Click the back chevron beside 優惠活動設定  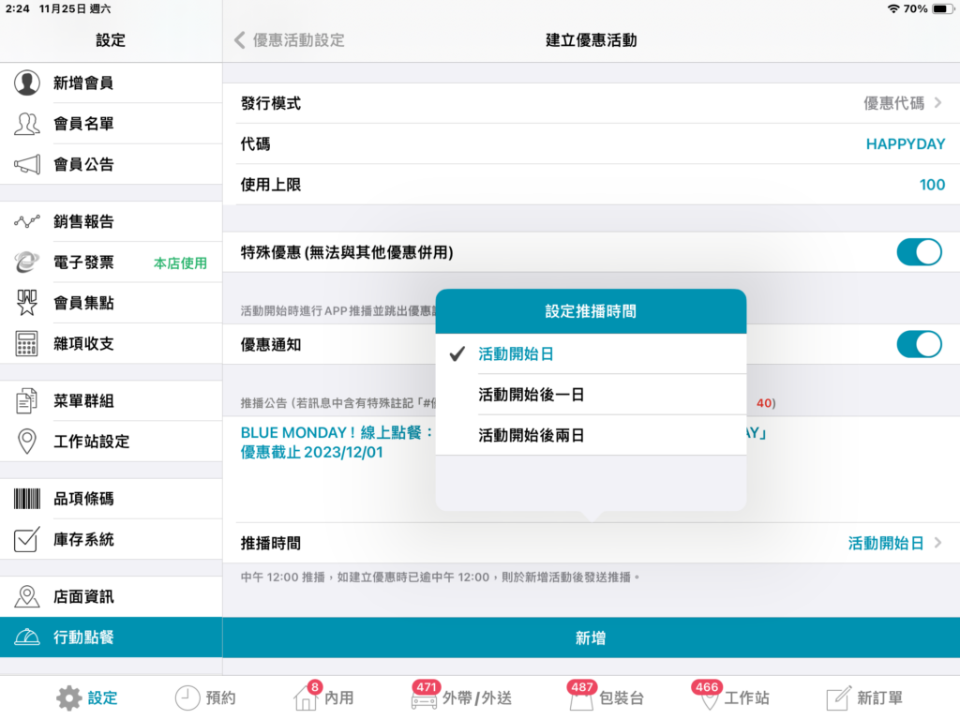coord(240,40)
